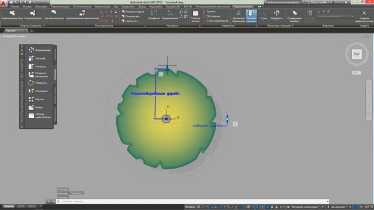
Task: Open the Linear (Линейный) constraint dropdown arrow
Action: 154,21
